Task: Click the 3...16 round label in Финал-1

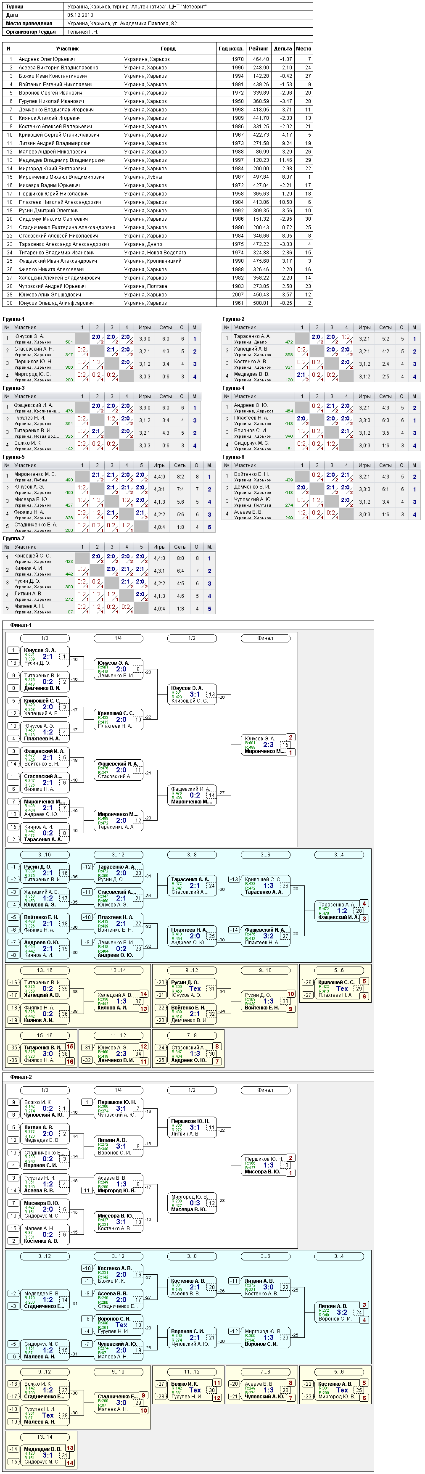Action: 45,855
